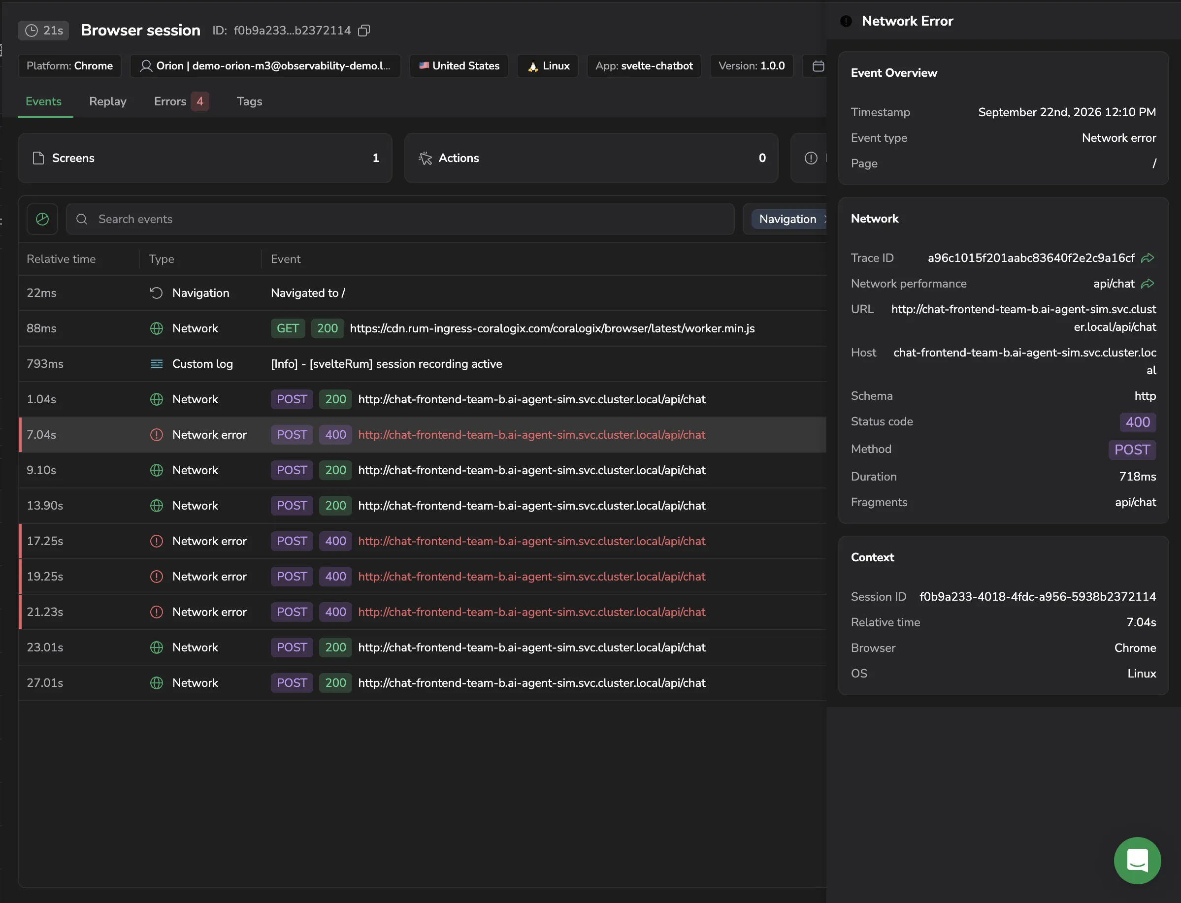The image size is (1181, 903).
Task: Open the 7.04s red api/chat URL
Action: coord(531,435)
